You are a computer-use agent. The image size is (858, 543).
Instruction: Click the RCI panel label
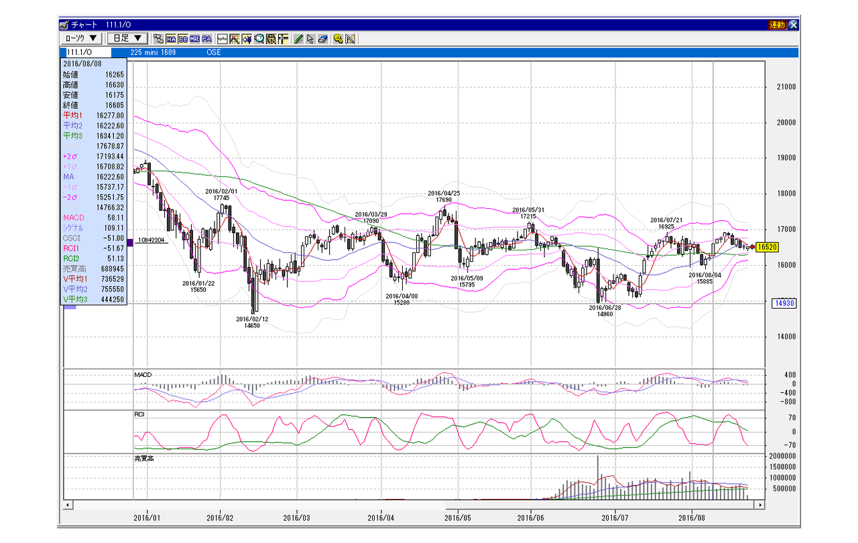(x=139, y=415)
